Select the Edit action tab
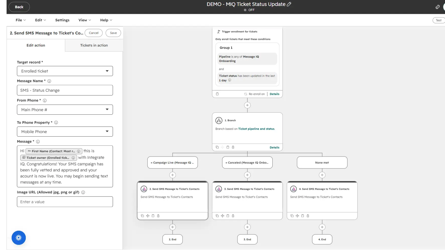Image resolution: width=445 pixels, height=250 pixels. 36,45
